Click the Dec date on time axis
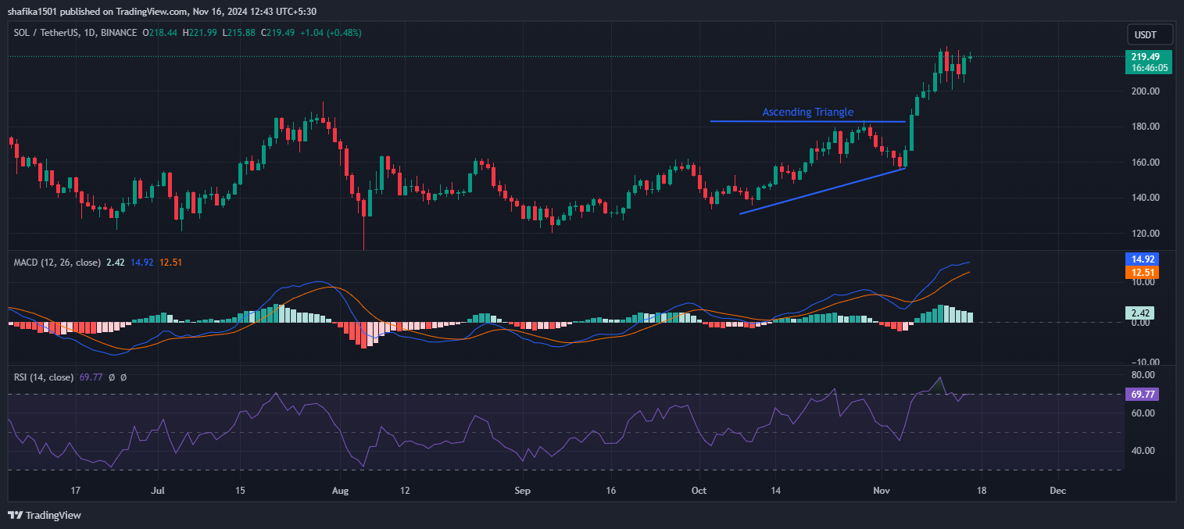 [x=1057, y=491]
